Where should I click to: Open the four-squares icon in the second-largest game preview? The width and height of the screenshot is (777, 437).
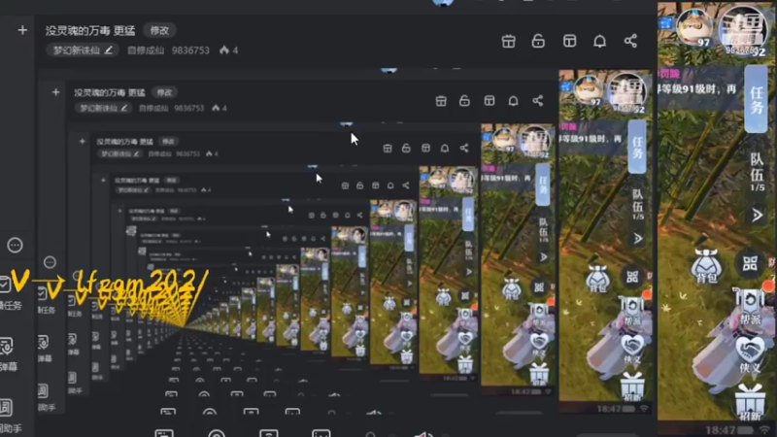coord(632,277)
